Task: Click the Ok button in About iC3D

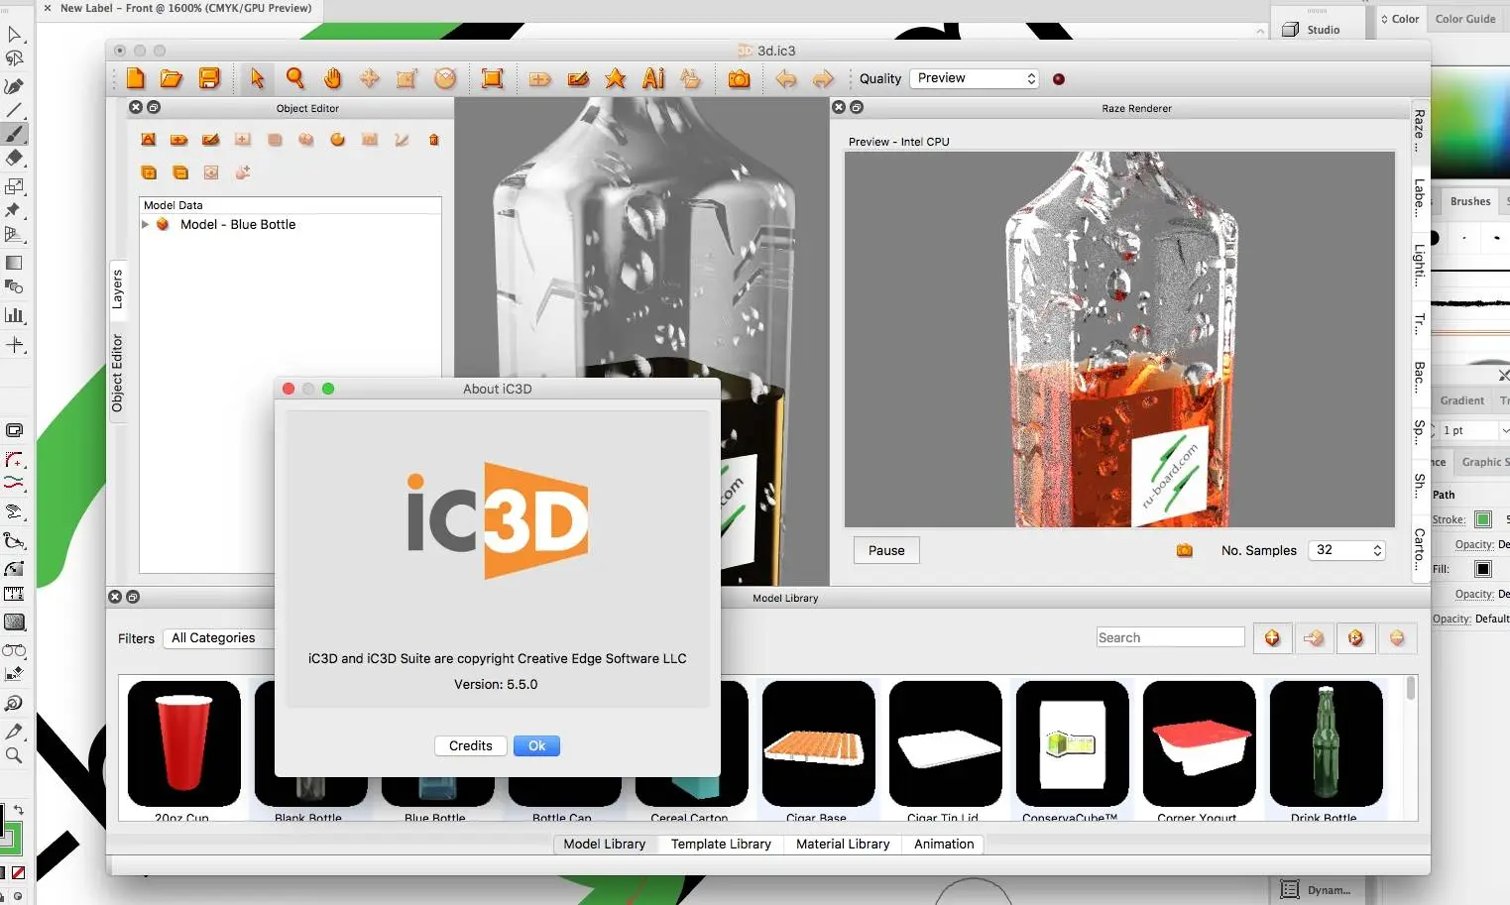Action: (x=536, y=746)
